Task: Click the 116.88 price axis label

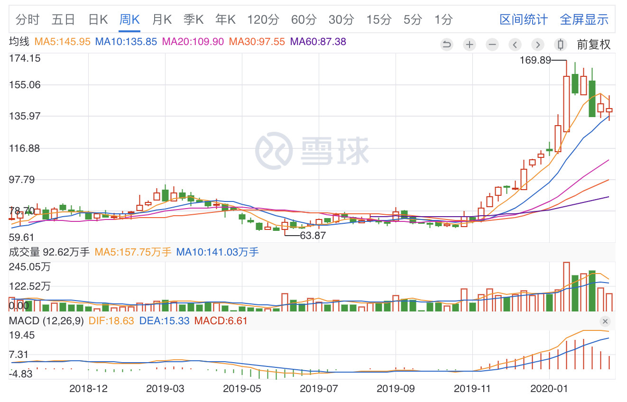Action: (25, 148)
